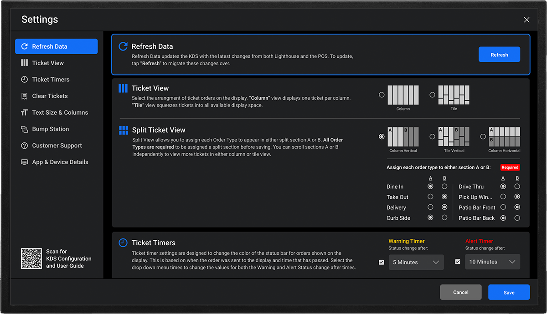
Task: Assign Pick Up Window to section A
Action: [x=503, y=197]
